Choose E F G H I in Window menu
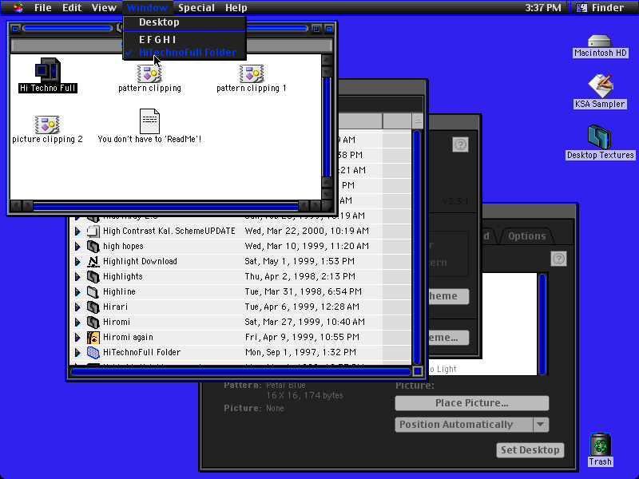 (x=185, y=39)
